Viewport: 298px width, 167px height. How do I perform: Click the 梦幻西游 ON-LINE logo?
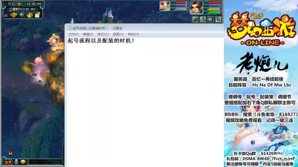(x=261, y=29)
